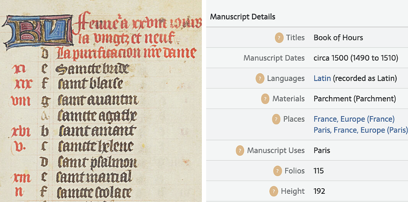408x202 pixels.
Task: Open the Paris, France, Europe link
Action: tap(361, 130)
